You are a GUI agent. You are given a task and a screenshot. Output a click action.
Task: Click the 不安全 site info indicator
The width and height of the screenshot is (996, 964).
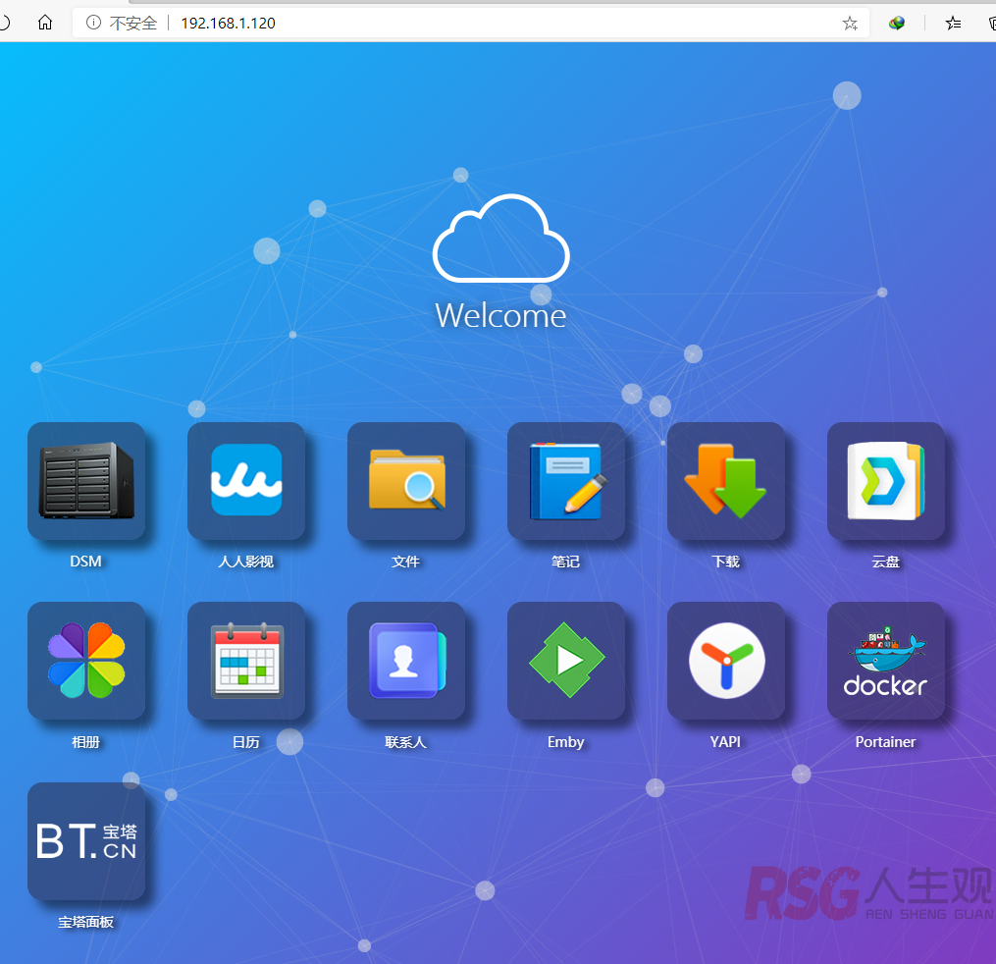(x=122, y=24)
